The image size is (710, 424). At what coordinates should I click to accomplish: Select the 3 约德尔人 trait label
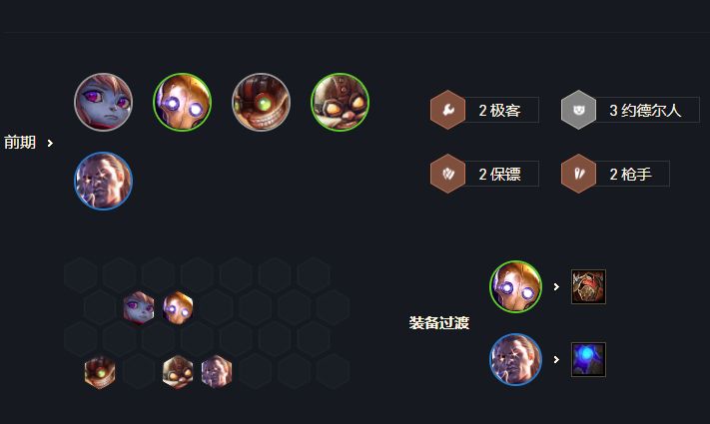tap(645, 110)
